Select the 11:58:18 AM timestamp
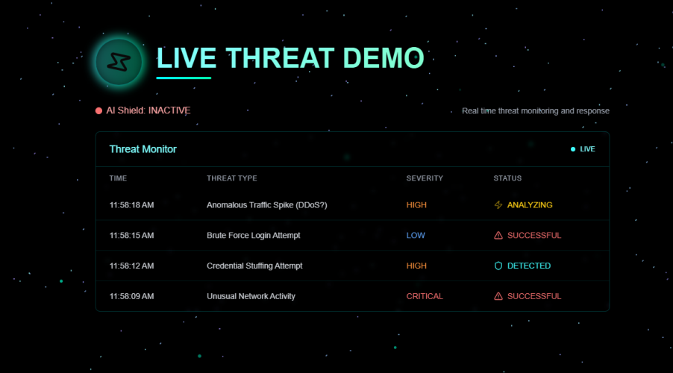This screenshot has height=373, width=673. pyautogui.click(x=131, y=205)
